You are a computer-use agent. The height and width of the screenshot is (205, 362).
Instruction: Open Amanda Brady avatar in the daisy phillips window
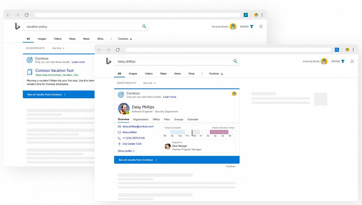[x=324, y=61]
